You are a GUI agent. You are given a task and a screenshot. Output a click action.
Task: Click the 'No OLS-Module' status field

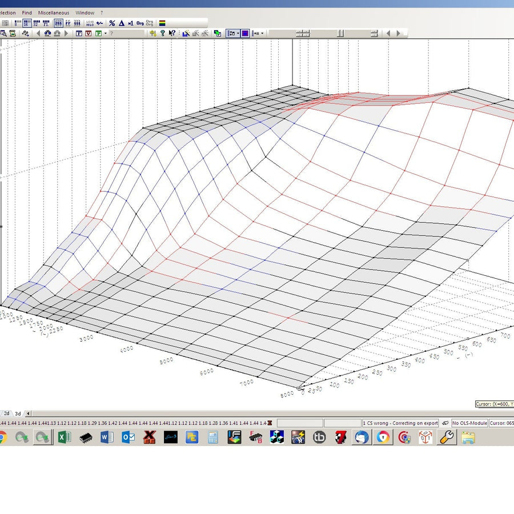click(x=469, y=423)
